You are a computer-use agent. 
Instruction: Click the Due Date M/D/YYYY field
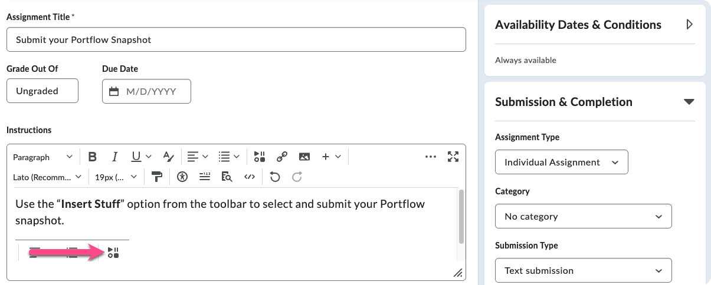tap(146, 91)
